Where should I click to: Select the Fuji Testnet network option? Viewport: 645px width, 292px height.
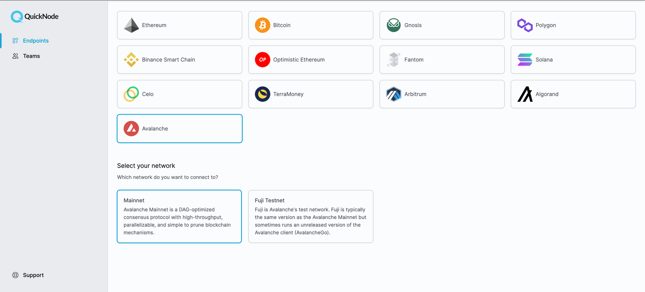[310, 216]
